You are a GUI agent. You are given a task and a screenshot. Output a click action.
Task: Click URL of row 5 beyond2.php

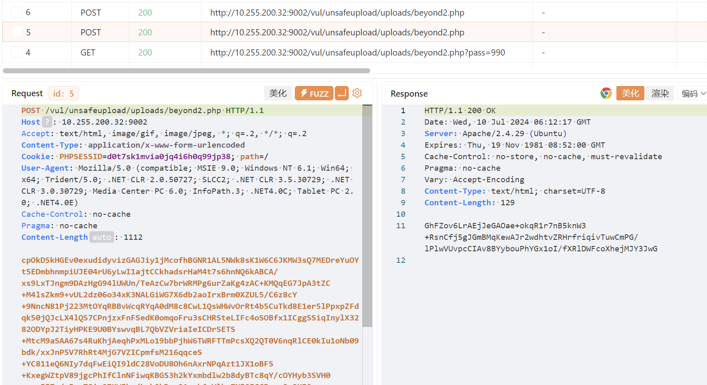[x=337, y=32]
